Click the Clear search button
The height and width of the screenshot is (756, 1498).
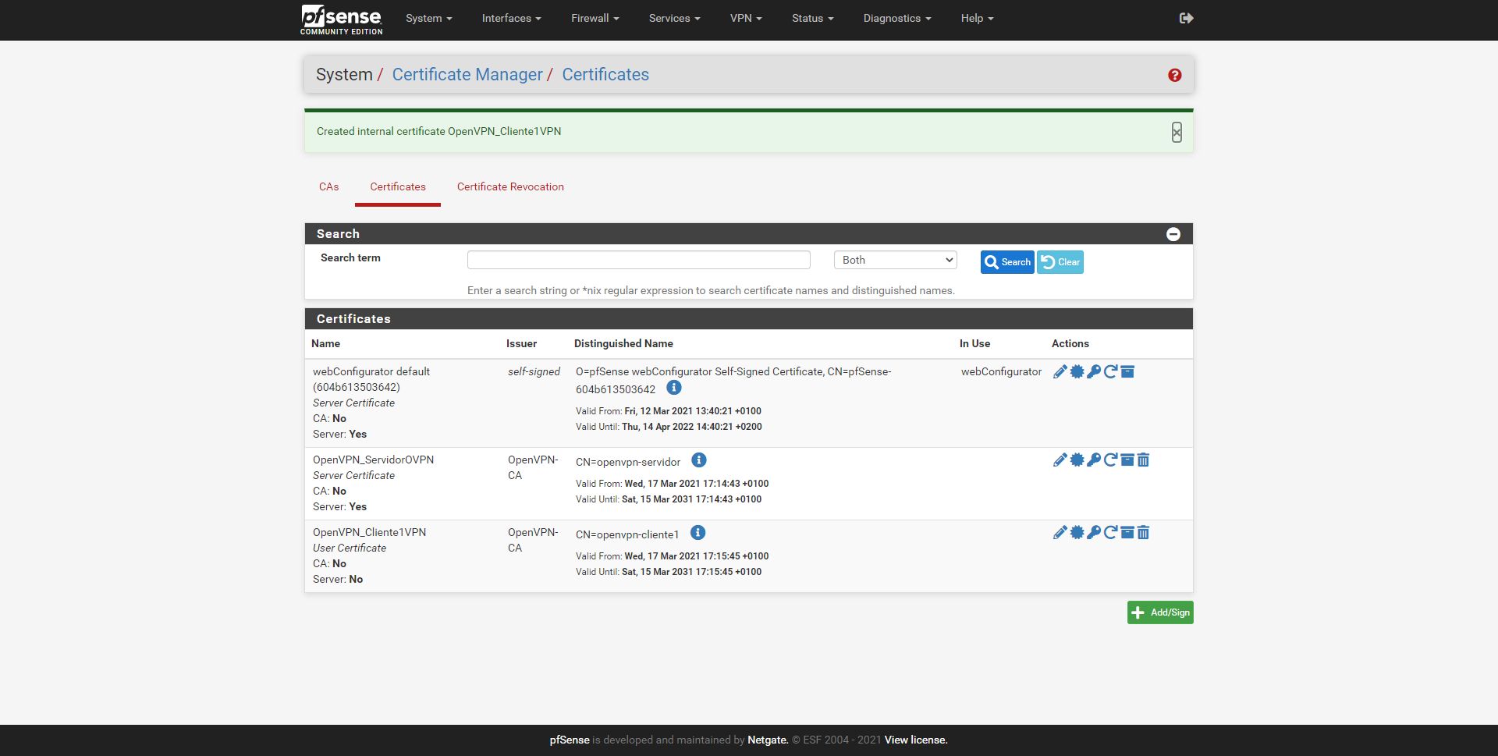pyautogui.click(x=1060, y=262)
